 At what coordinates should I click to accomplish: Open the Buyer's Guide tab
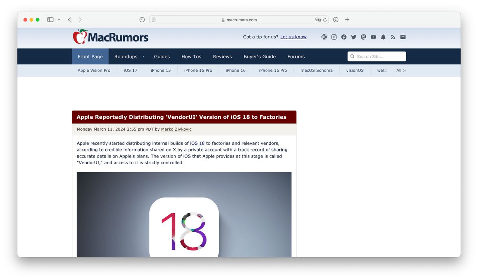point(260,57)
